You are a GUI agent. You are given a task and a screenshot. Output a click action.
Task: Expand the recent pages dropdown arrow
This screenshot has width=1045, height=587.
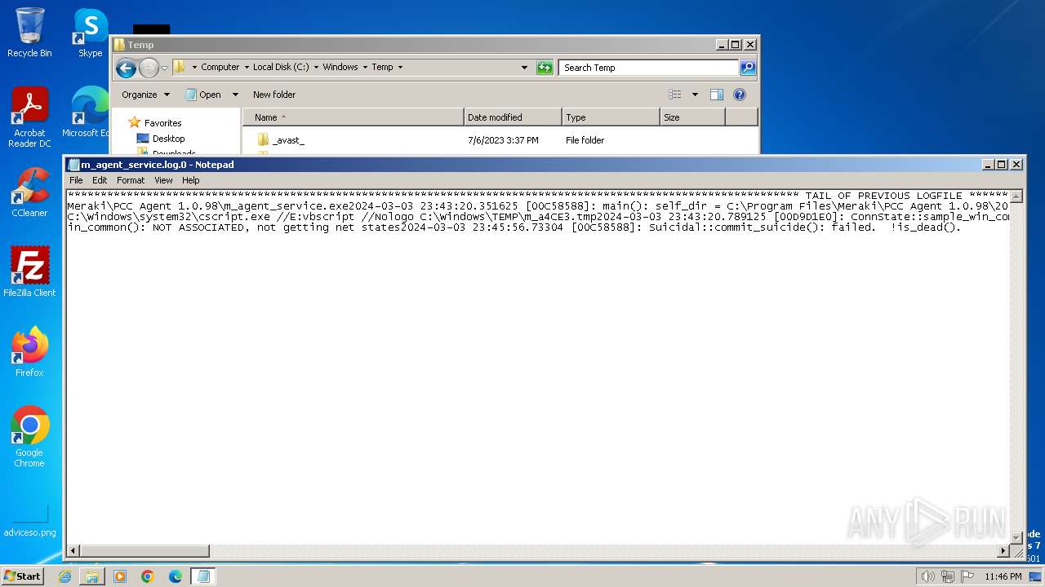[164, 68]
